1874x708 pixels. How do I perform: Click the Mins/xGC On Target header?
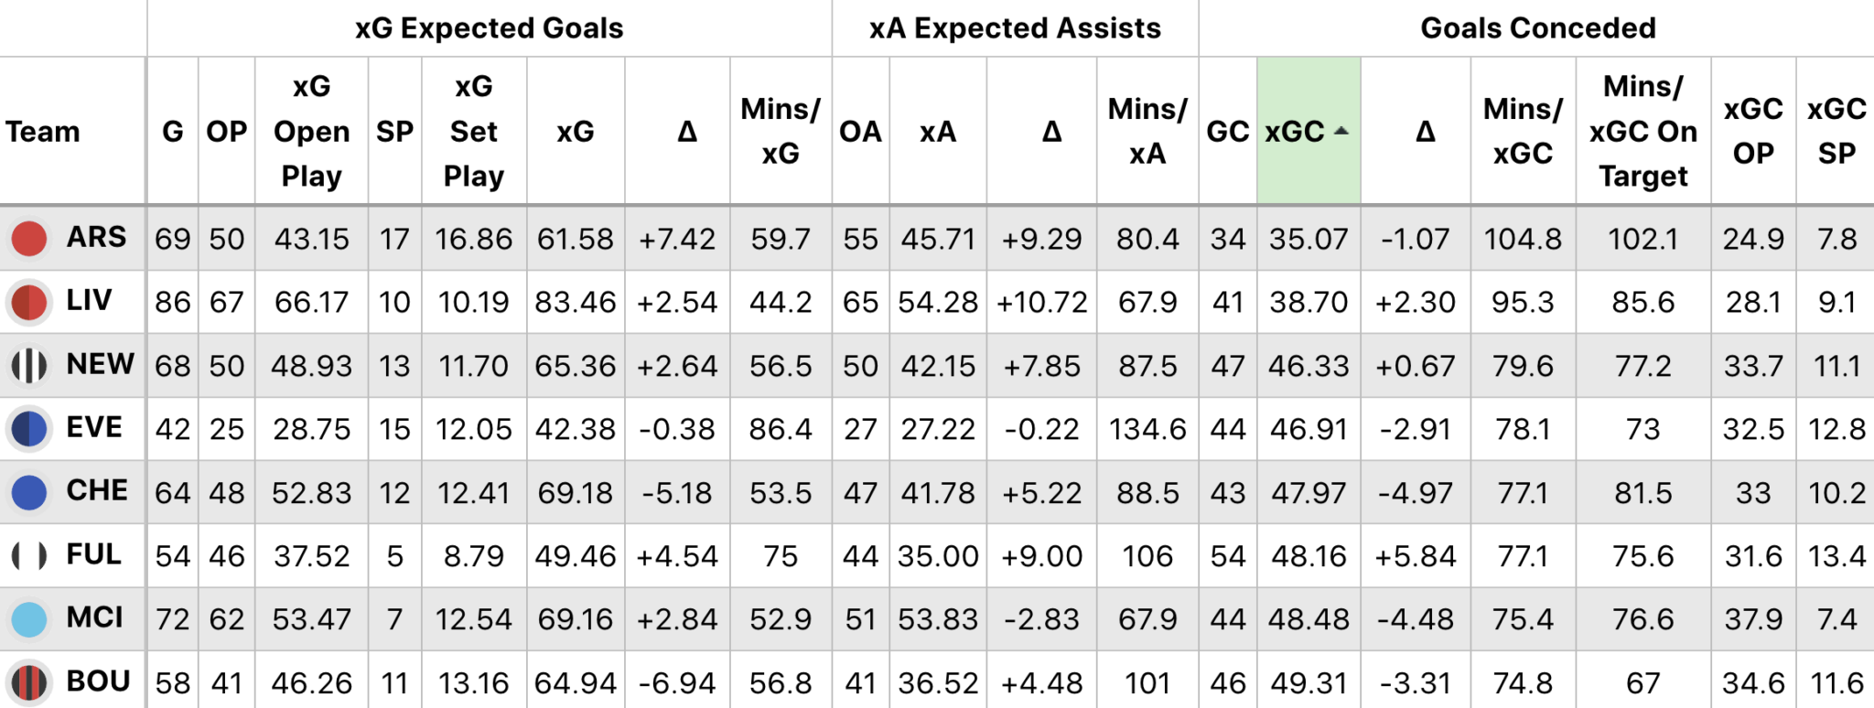[1642, 132]
